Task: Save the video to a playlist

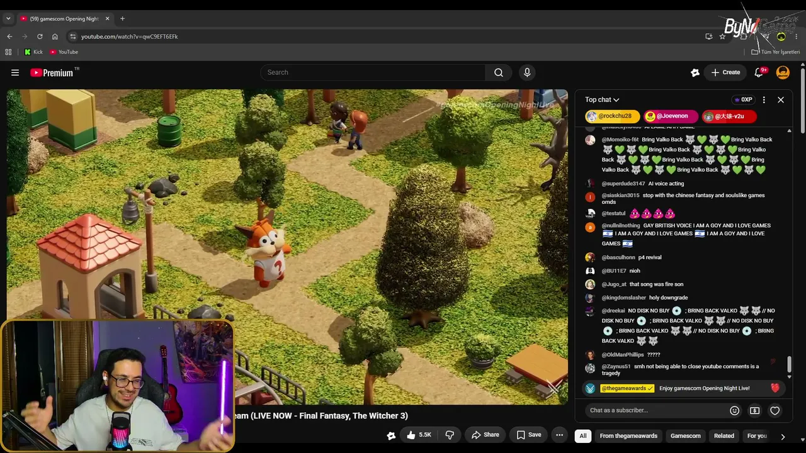Action: click(529, 435)
